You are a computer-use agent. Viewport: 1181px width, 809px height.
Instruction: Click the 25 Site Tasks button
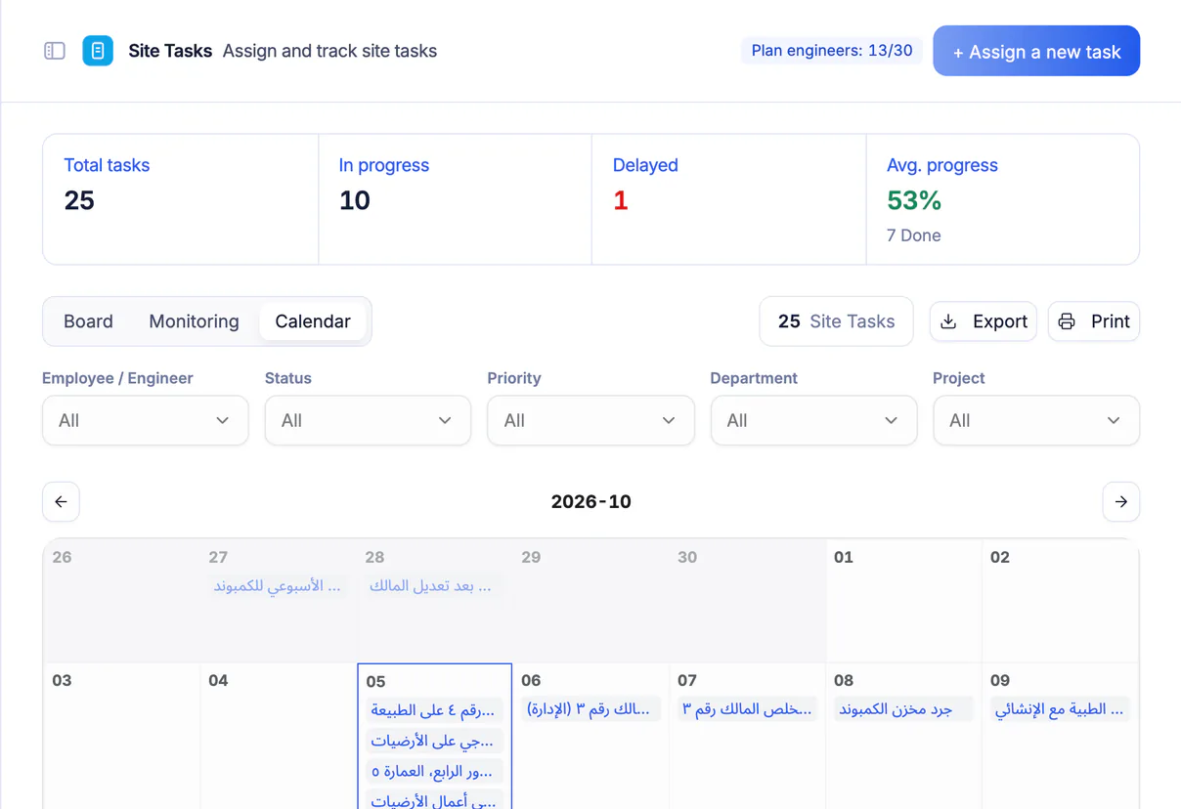(836, 321)
